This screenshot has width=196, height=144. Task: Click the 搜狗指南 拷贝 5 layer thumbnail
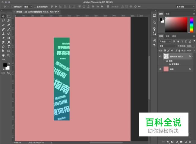point(166,56)
